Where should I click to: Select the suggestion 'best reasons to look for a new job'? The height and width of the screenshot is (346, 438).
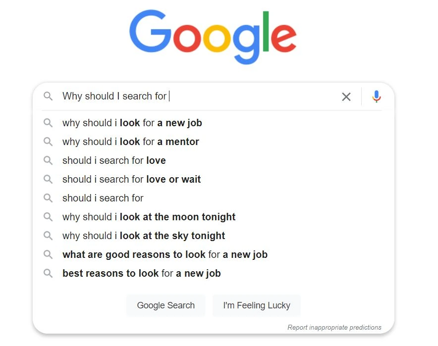(x=142, y=273)
